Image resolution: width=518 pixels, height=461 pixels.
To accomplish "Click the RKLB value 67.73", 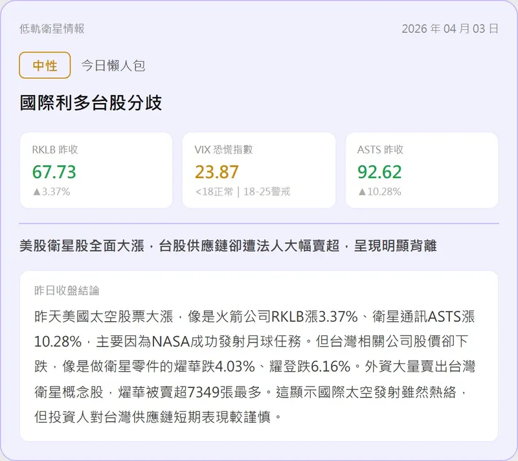I will [54, 172].
